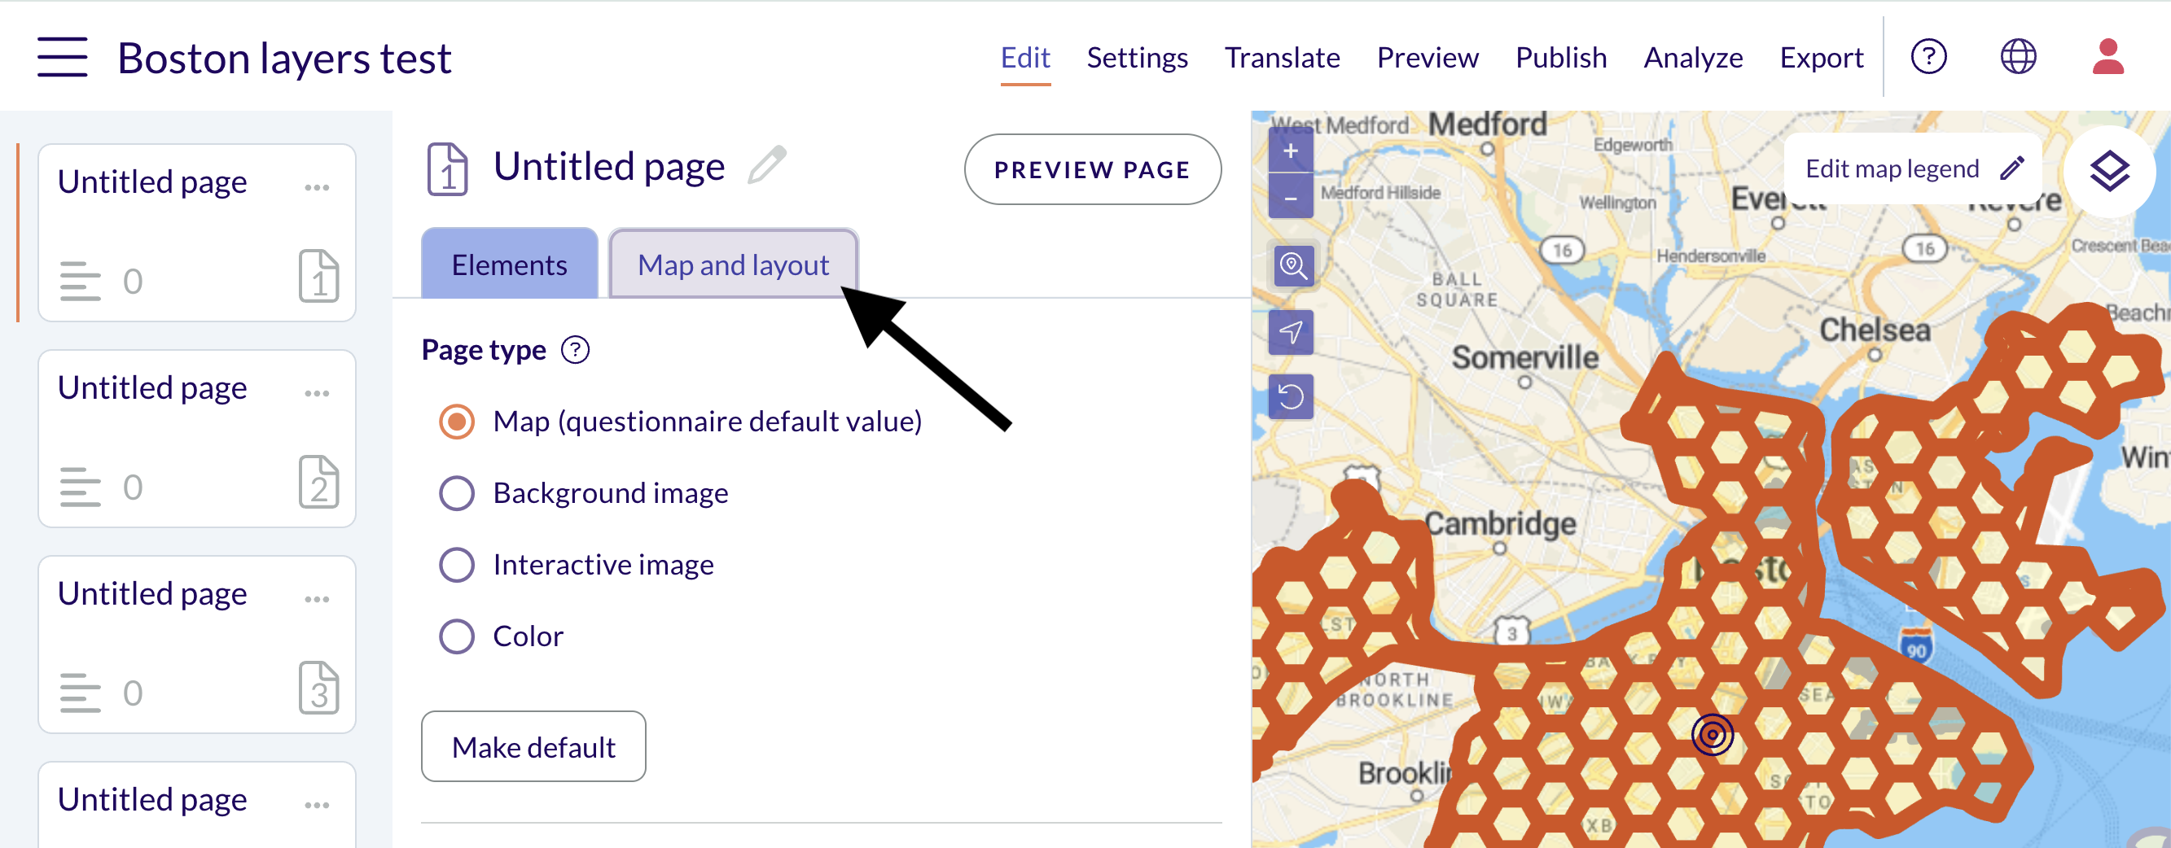Reset the map view rotation icon

1292,396
